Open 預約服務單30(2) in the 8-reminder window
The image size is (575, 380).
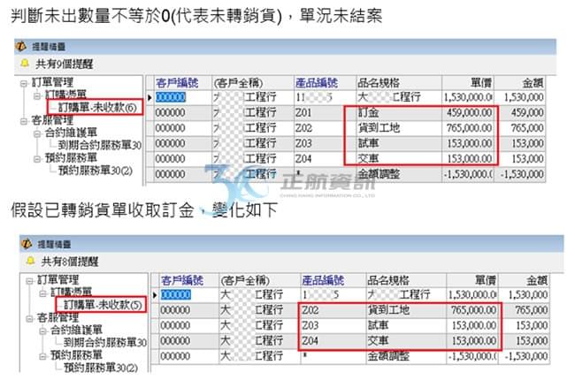(x=101, y=367)
